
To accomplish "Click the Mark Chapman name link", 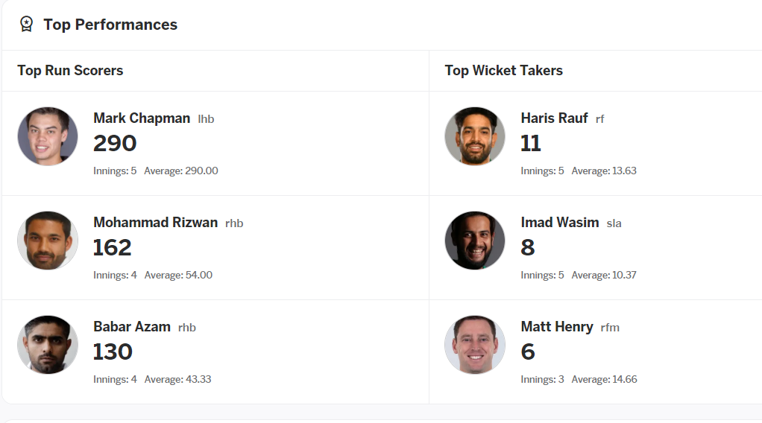I will [142, 118].
